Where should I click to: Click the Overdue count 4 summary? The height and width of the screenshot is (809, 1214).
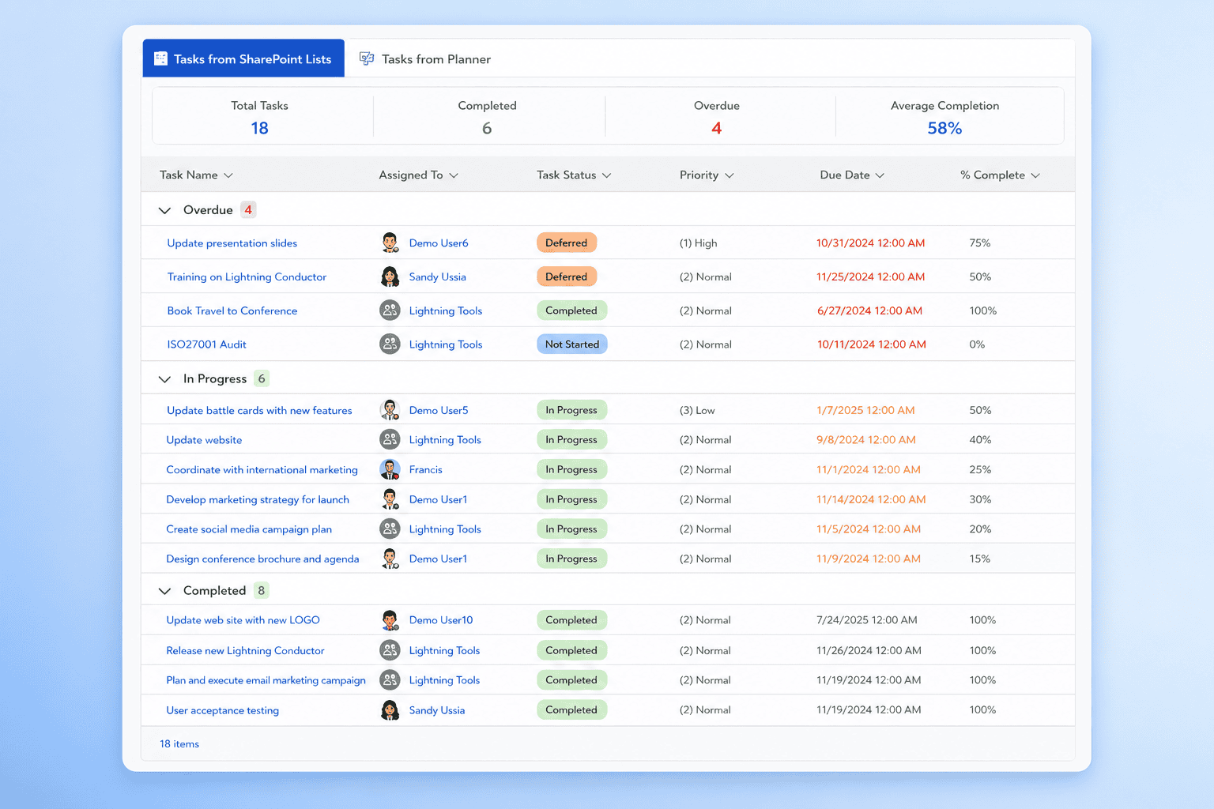tap(716, 128)
